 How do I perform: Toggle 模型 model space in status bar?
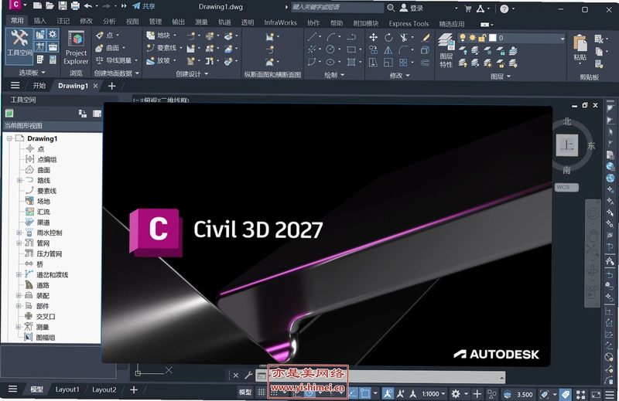coord(245,392)
